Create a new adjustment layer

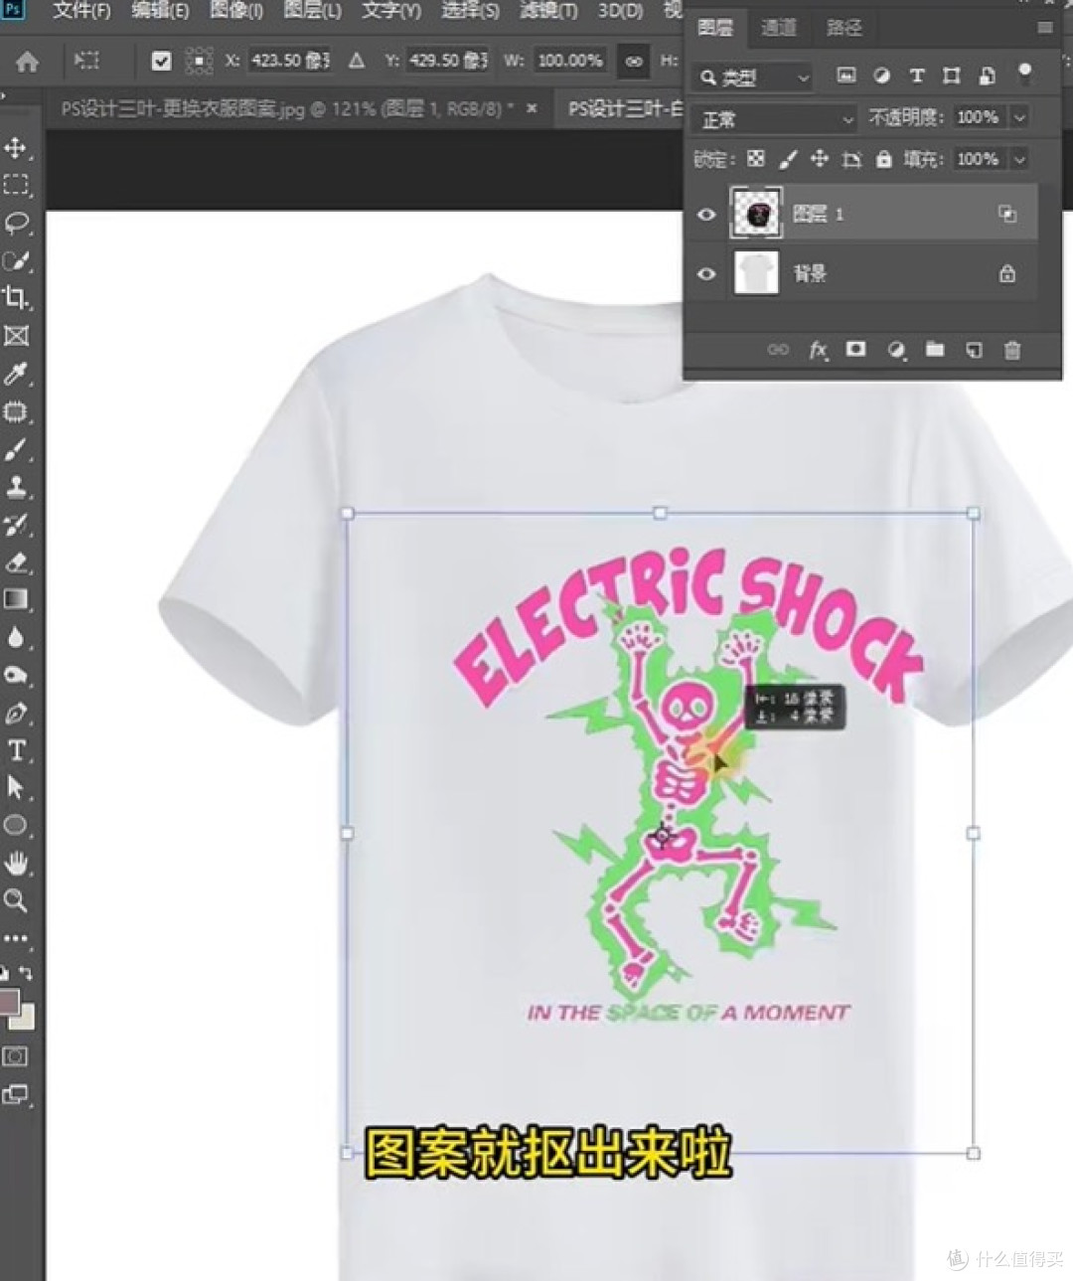coord(896,350)
